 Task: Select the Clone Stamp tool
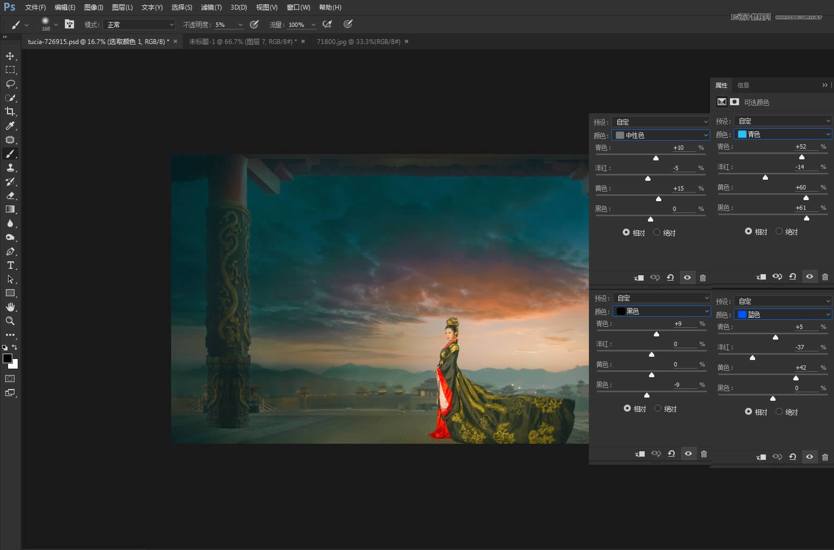10,168
